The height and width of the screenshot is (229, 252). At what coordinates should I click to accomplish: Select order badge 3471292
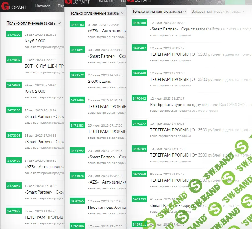coord(77,151)
